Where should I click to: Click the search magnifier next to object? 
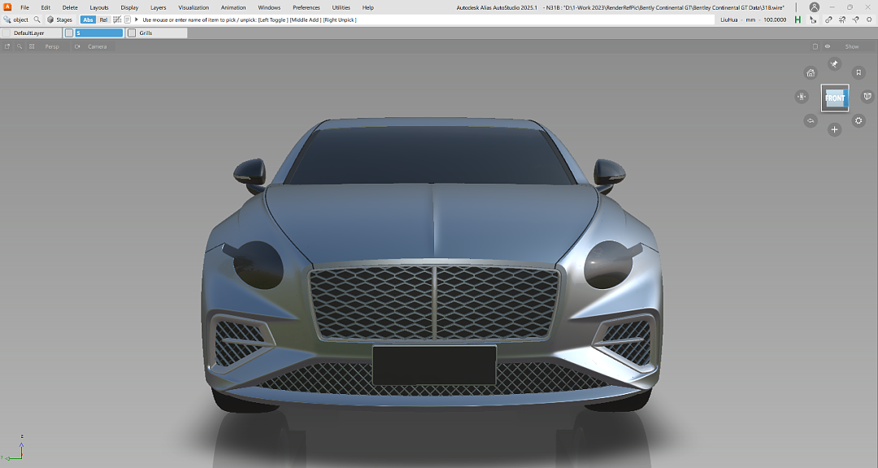[x=37, y=19]
